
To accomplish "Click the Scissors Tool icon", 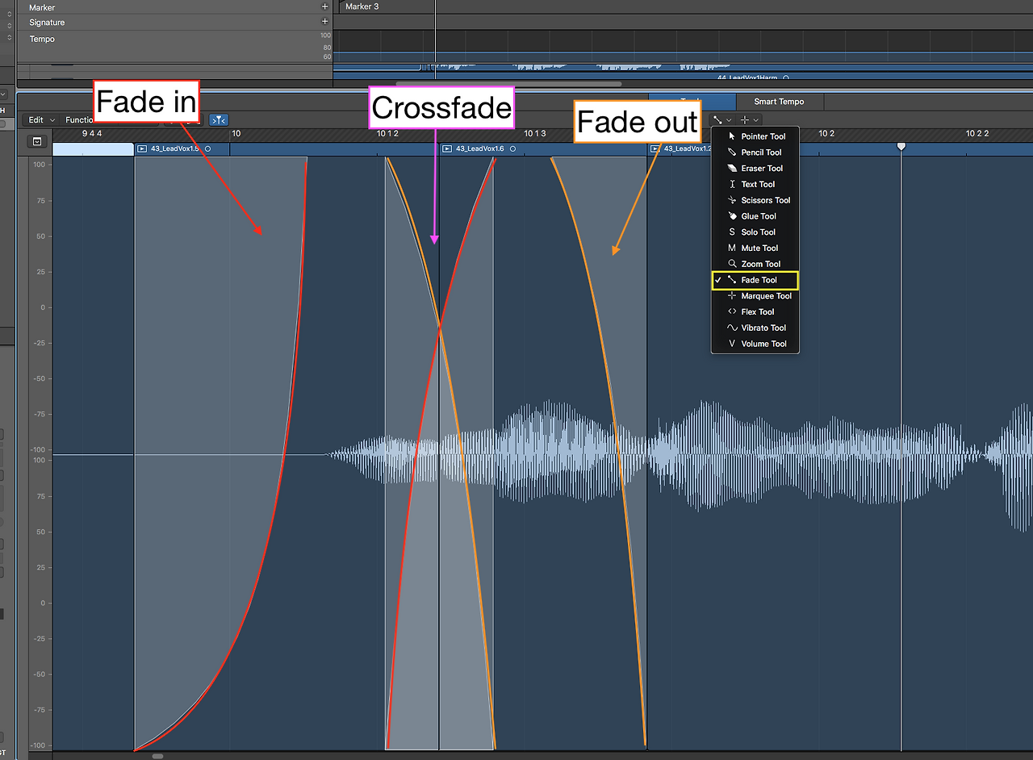I will tap(732, 200).
